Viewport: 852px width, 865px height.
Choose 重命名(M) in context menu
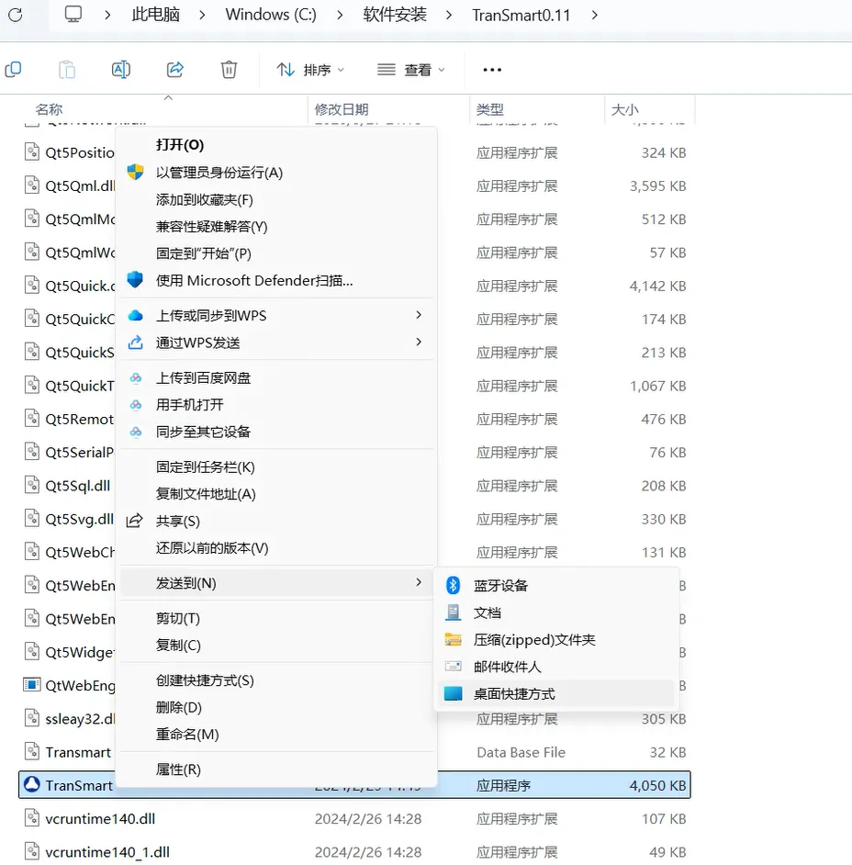[276, 735]
